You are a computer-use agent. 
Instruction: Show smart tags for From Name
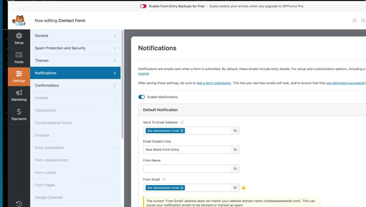[x=236, y=169]
